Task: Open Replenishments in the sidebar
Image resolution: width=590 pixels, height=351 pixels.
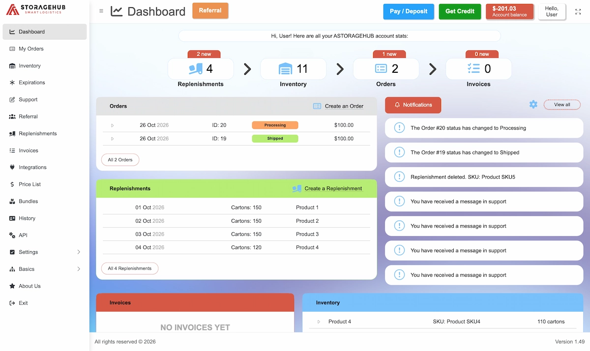Action: (45, 134)
